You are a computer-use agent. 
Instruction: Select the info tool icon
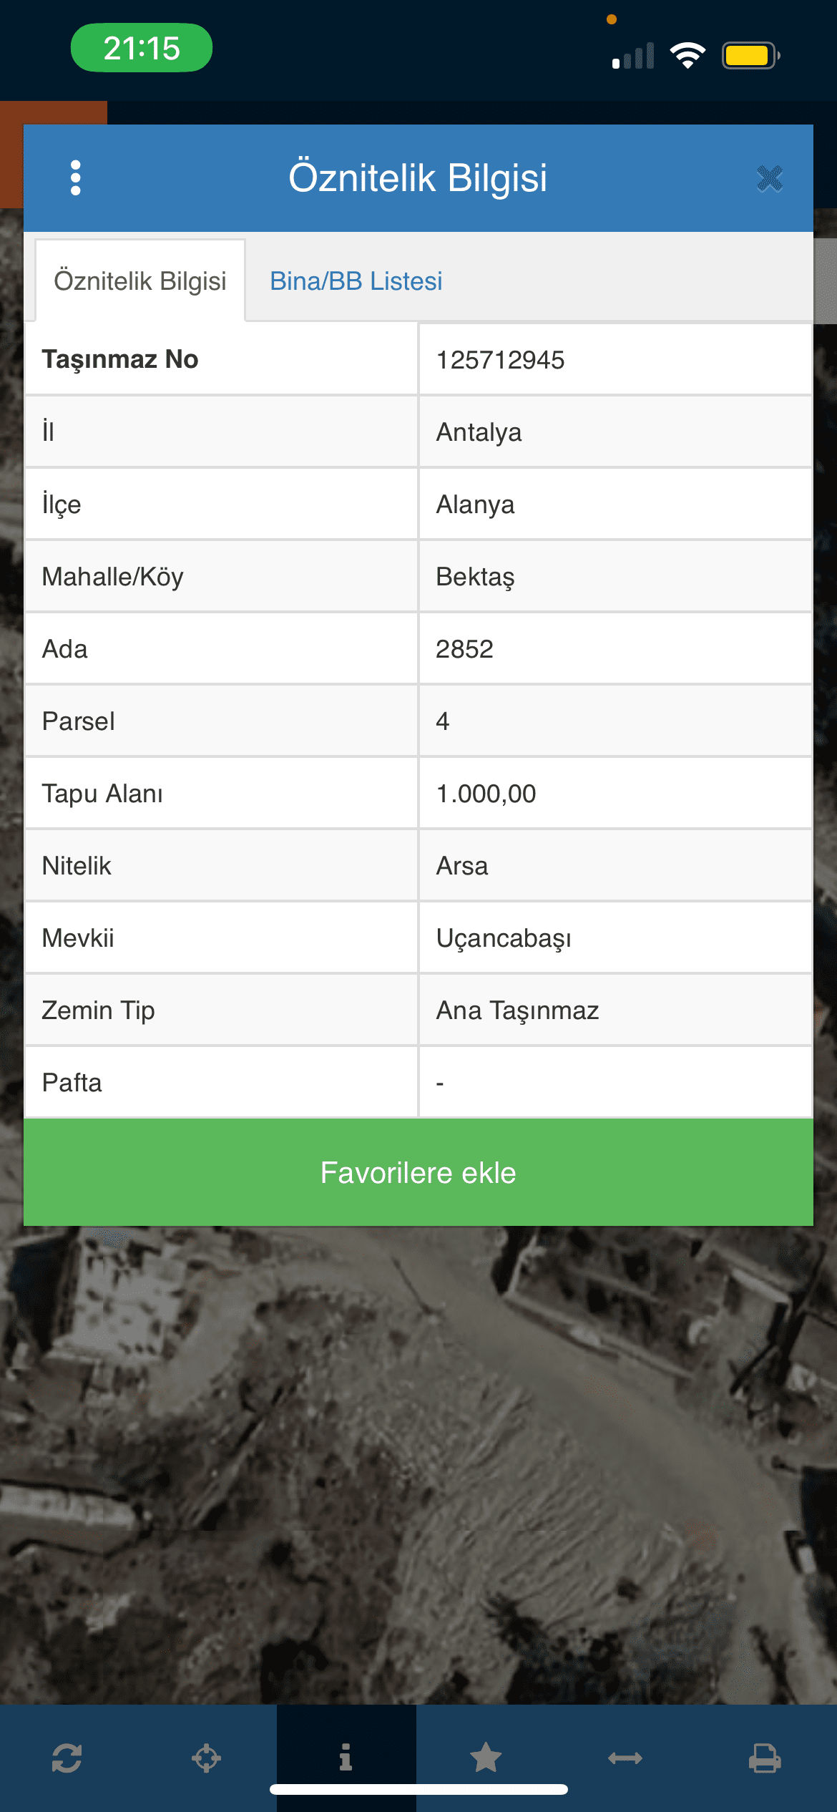(346, 1757)
